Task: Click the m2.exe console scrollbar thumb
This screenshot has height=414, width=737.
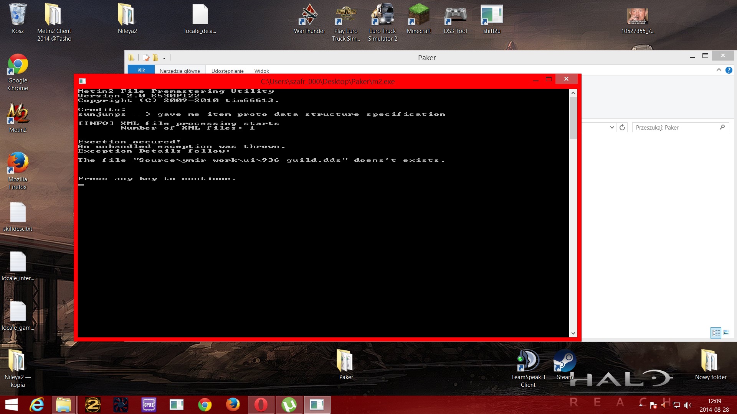Action: pyautogui.click(x=573, y=118)
